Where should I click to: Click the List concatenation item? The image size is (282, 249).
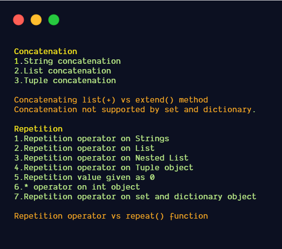(63, 71)
